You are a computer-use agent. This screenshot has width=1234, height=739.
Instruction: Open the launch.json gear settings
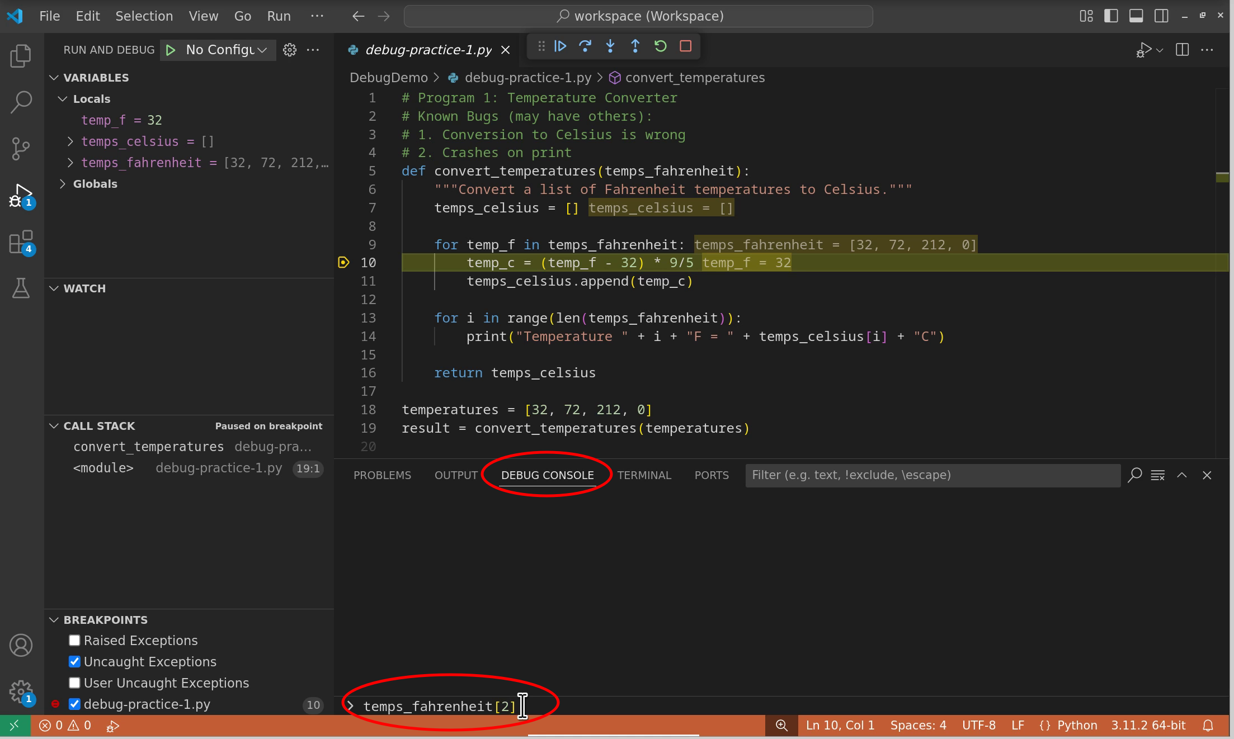[289, 50]
